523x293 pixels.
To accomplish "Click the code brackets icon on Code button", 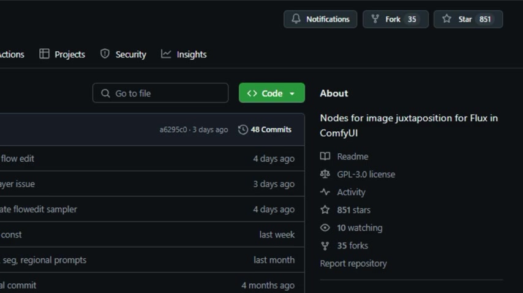I will tap(252, 93).
